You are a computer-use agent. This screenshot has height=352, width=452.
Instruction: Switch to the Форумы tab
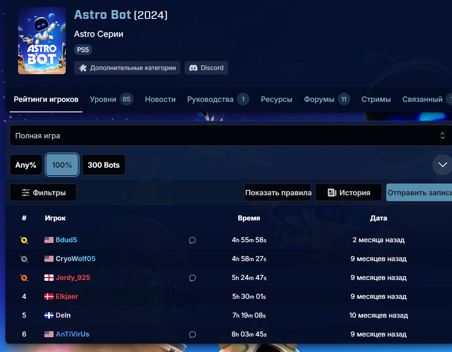[x=327, y=99]
